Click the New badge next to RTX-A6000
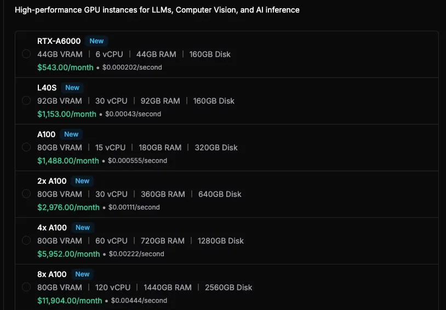Screen dimensions: 446x310 point(96,41)
